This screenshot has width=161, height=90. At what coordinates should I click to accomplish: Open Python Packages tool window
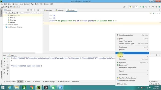click(49, 82)
